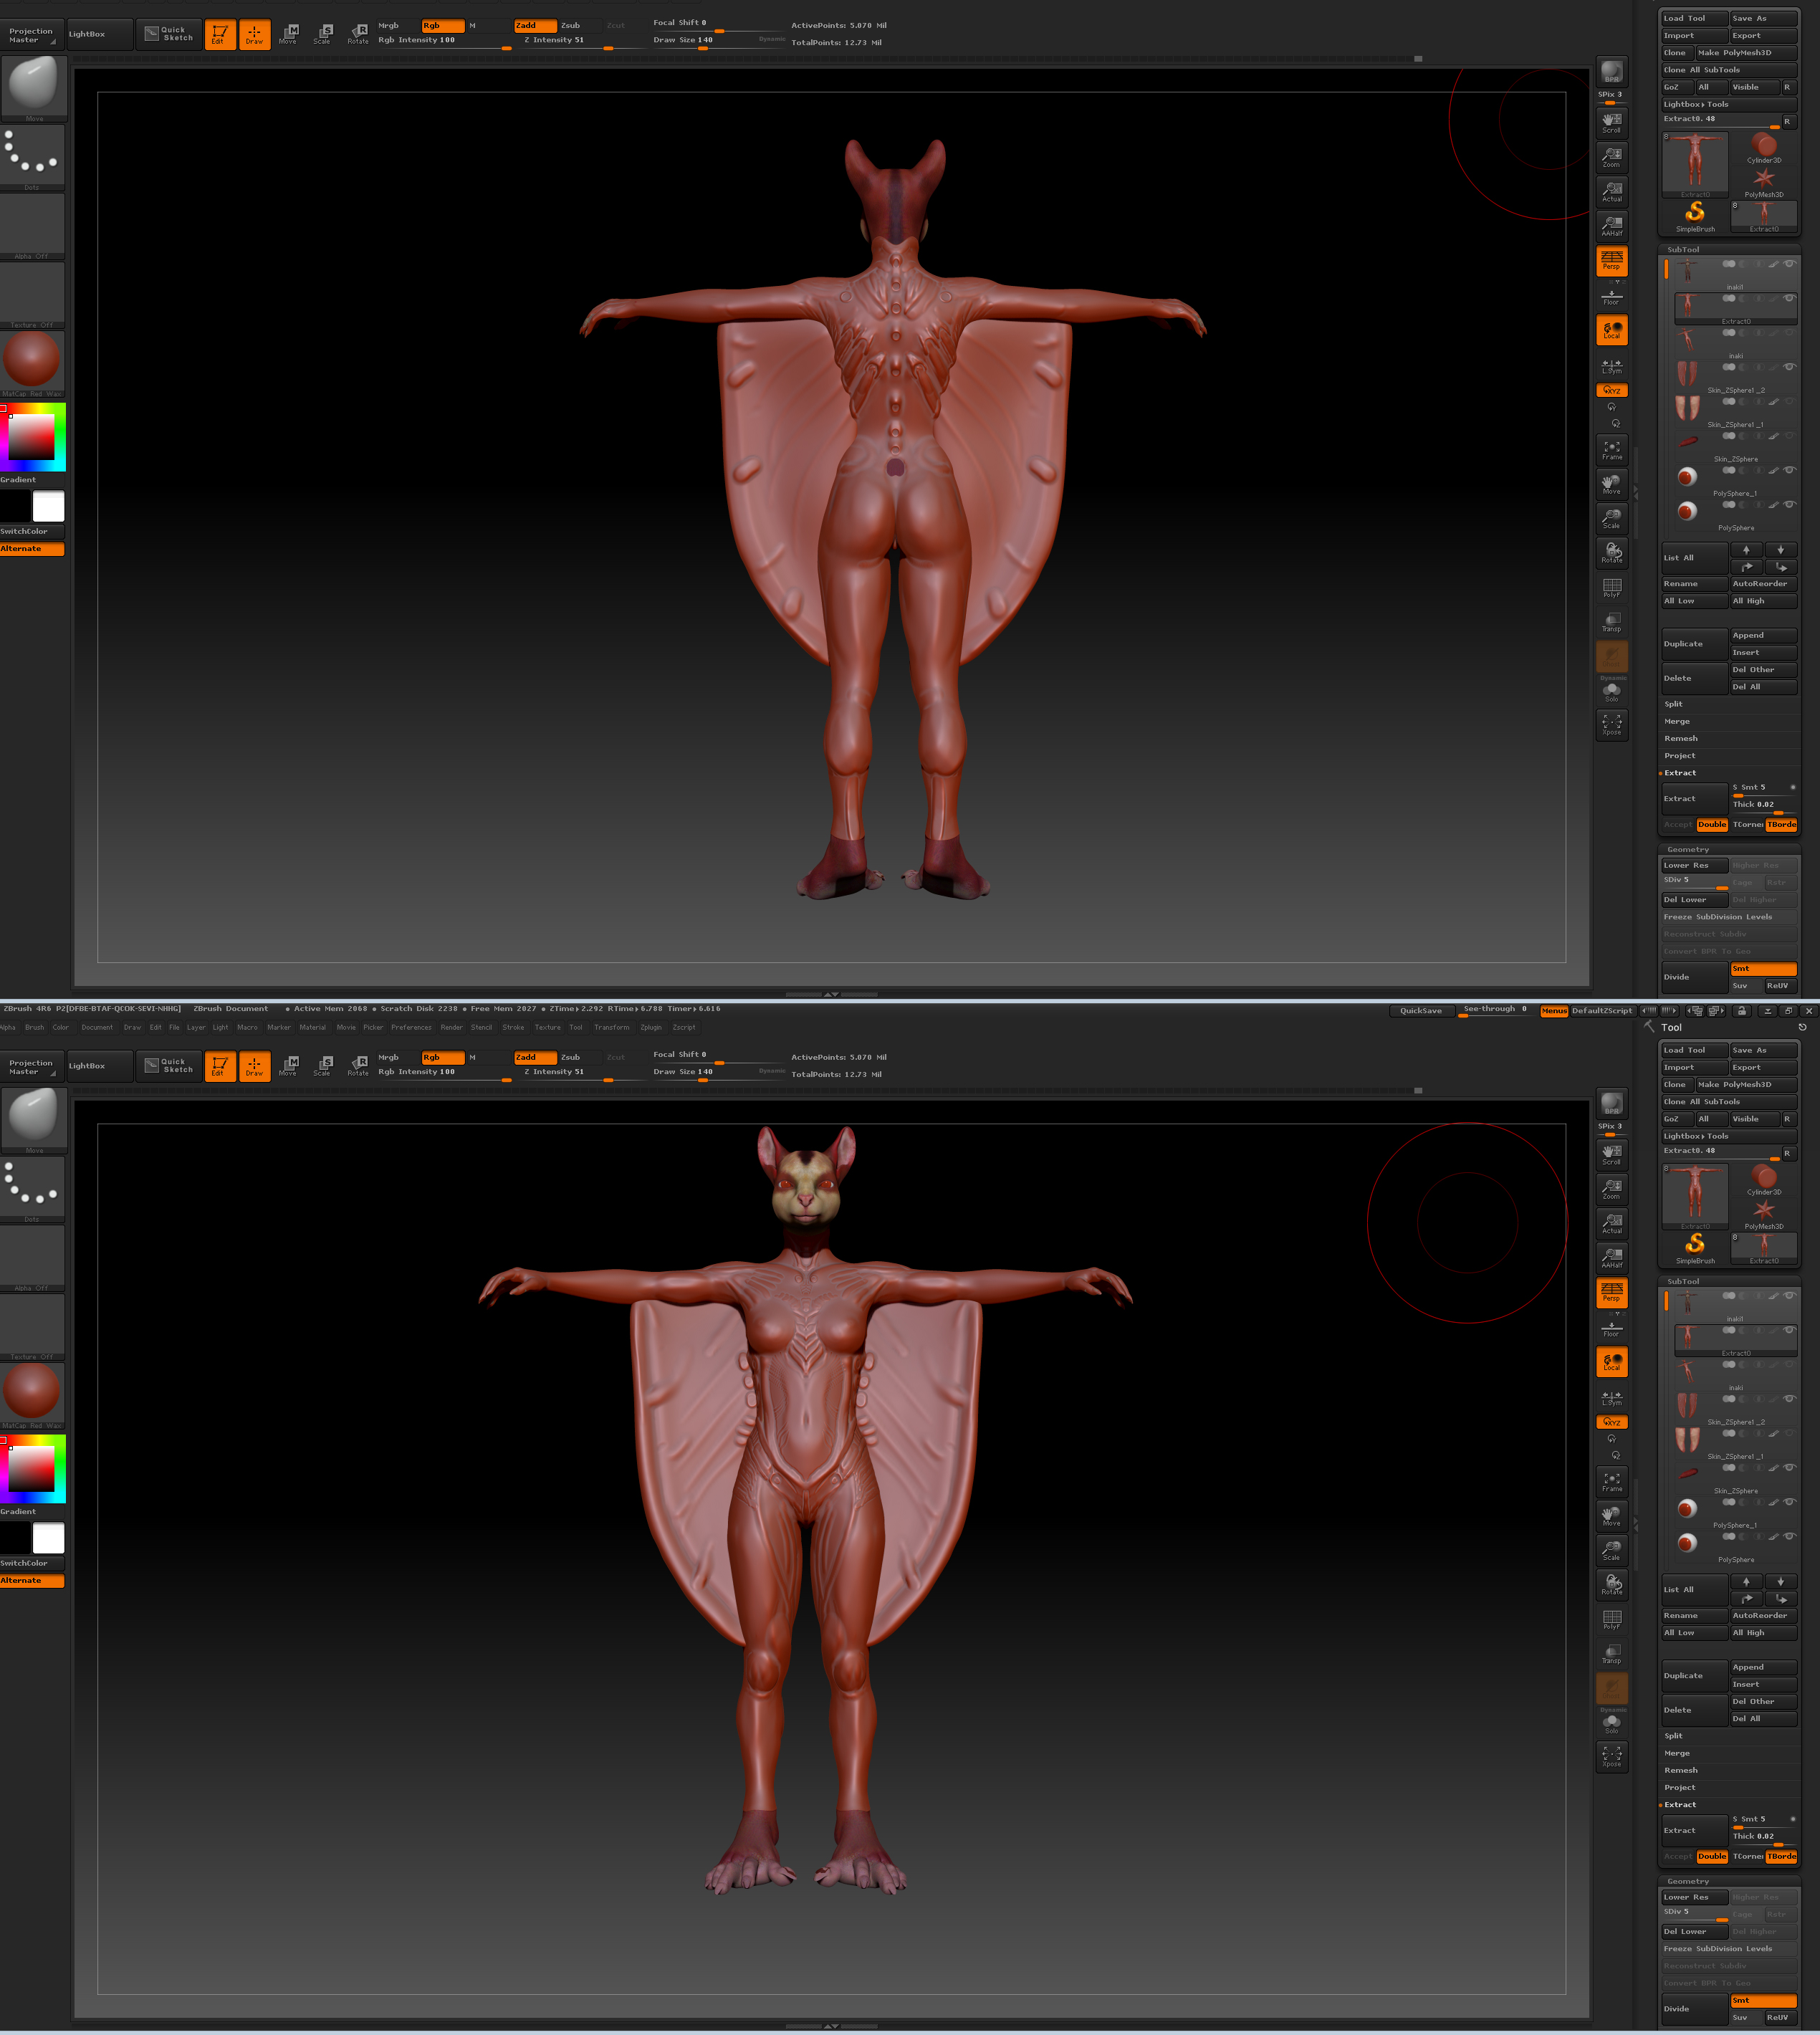The image size is (1820, 2035).
Task: Click the hide title bar arrow icon
Action: tap(1768, 1011)
